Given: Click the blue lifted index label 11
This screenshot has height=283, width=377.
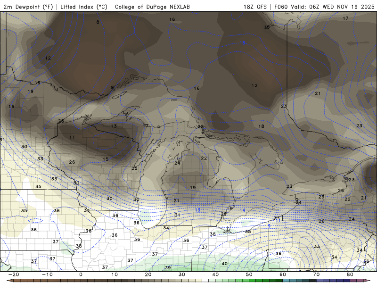Looking at the screenshot, I should (278, 221).
